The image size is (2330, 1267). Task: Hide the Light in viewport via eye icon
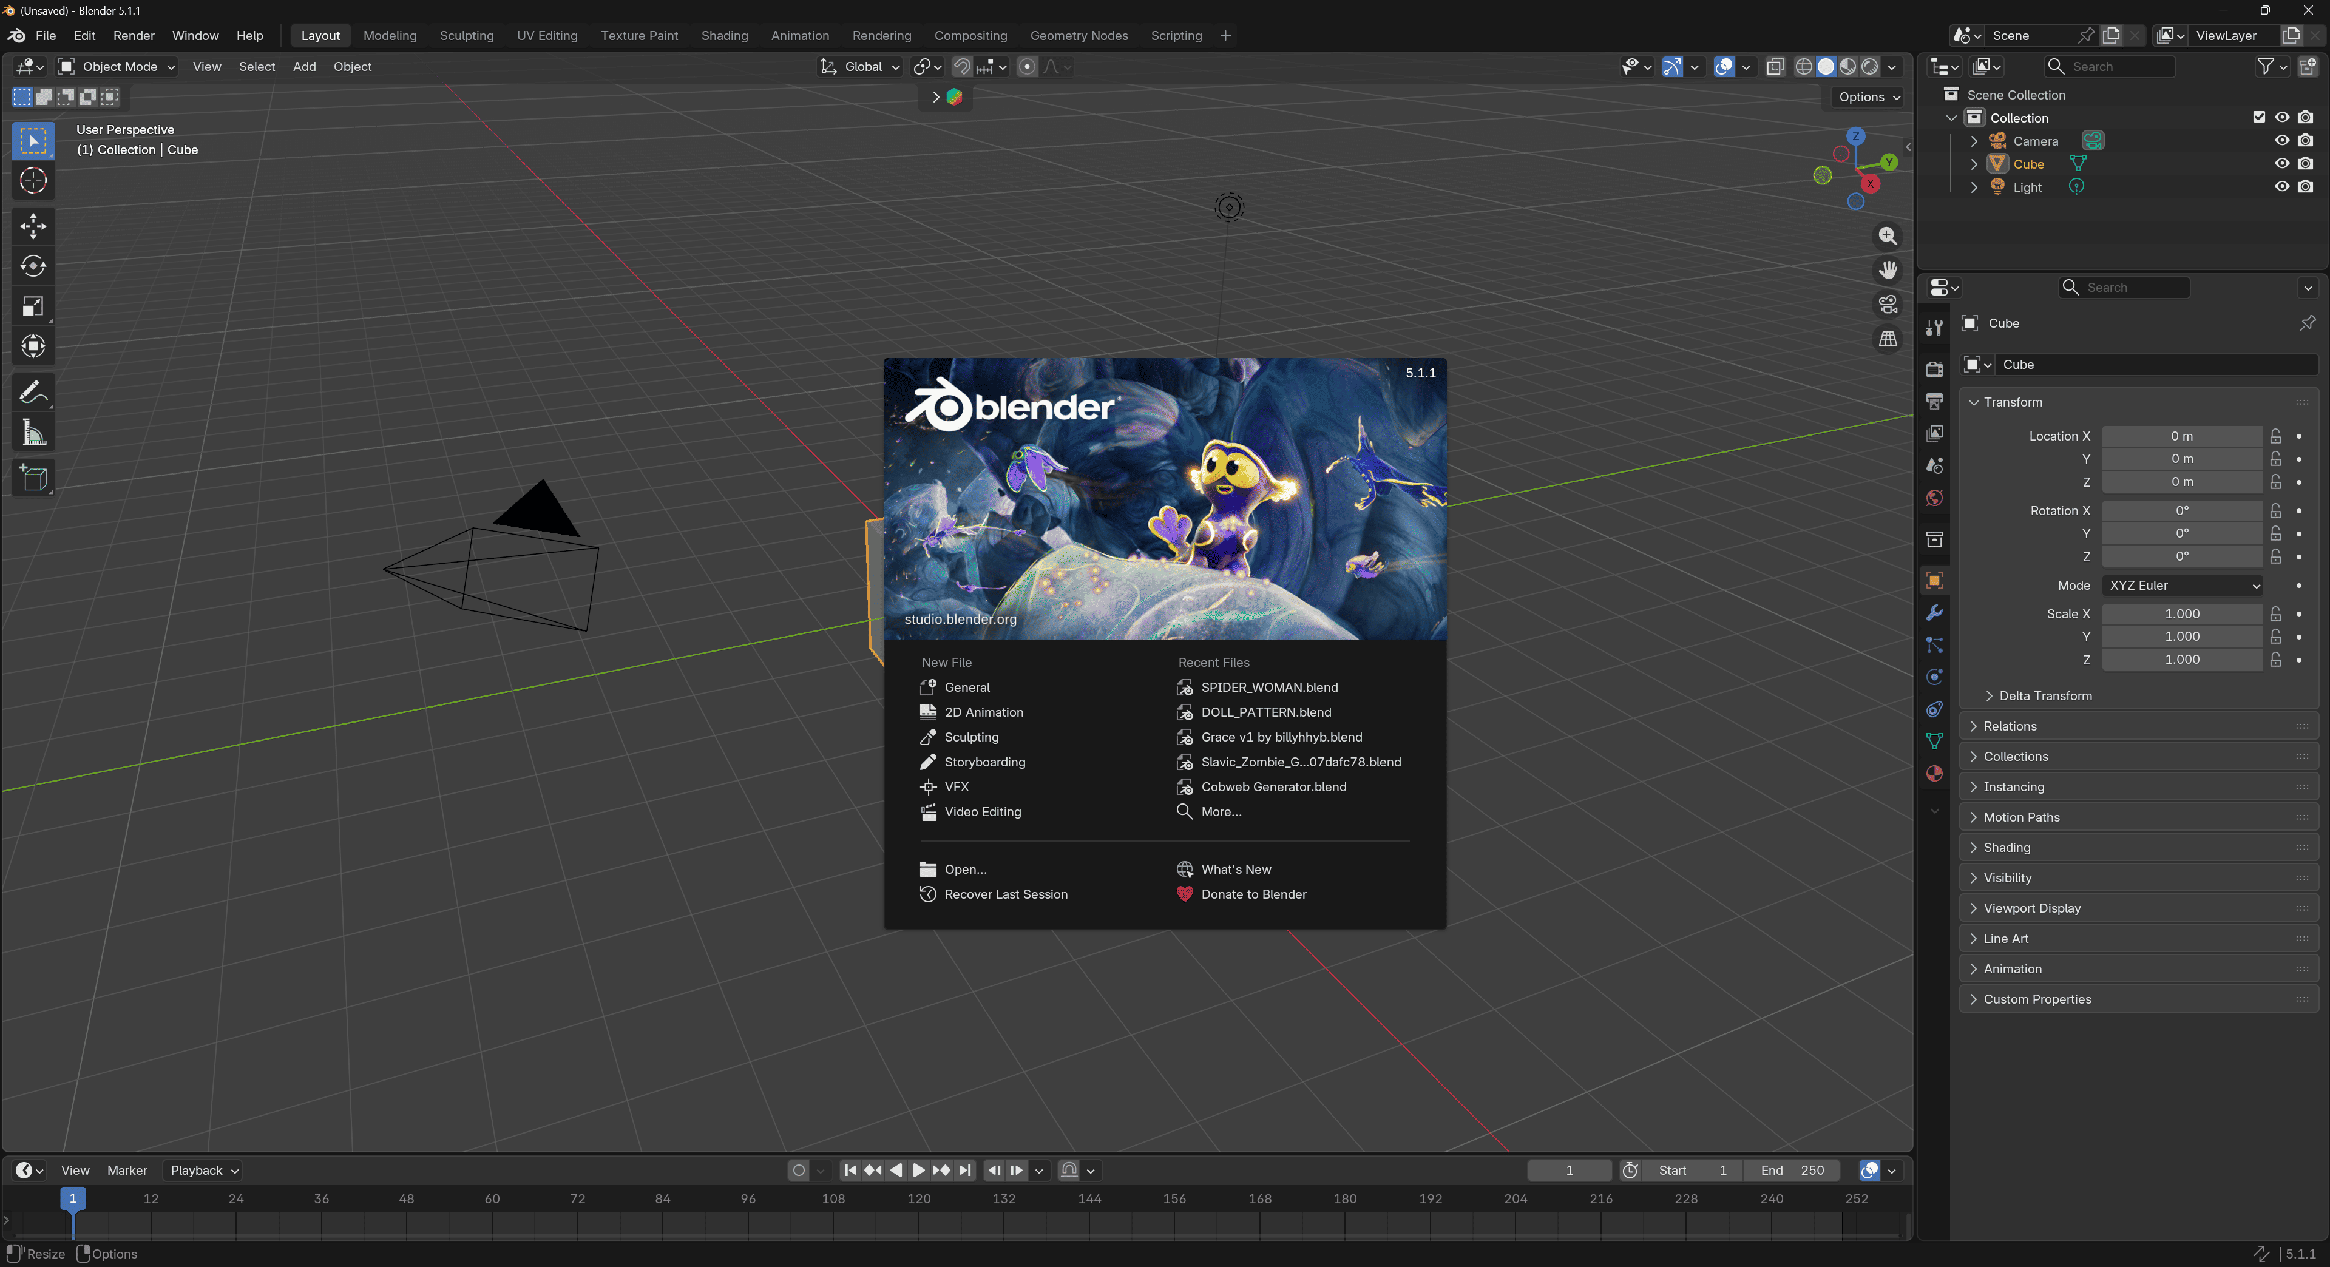click(x=2281, y=186)
